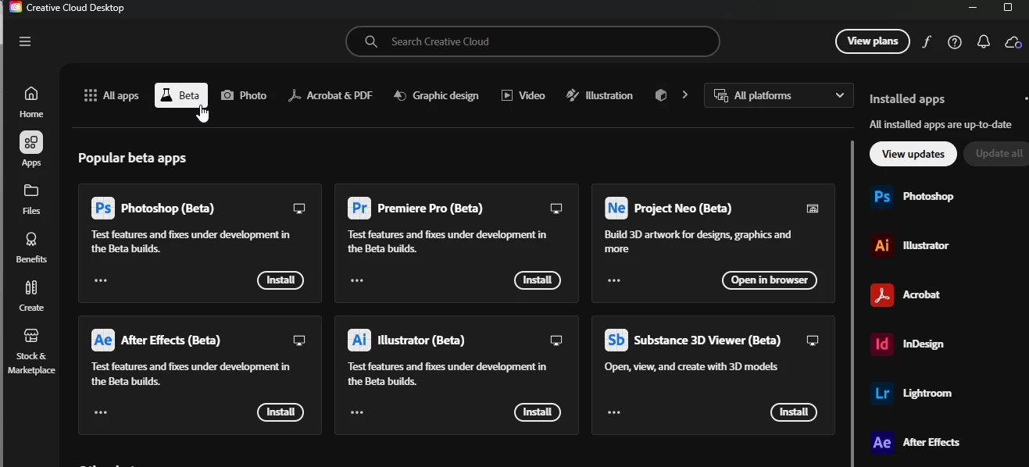1029x467 pixels.
Task: Open the partially hidden 3D category tab
Action: click(x=661, y=95)
